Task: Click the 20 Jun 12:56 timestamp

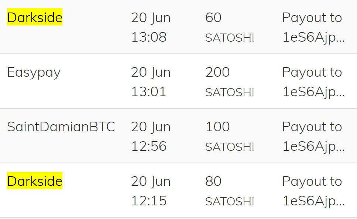Action: click(x=151, y=136)
